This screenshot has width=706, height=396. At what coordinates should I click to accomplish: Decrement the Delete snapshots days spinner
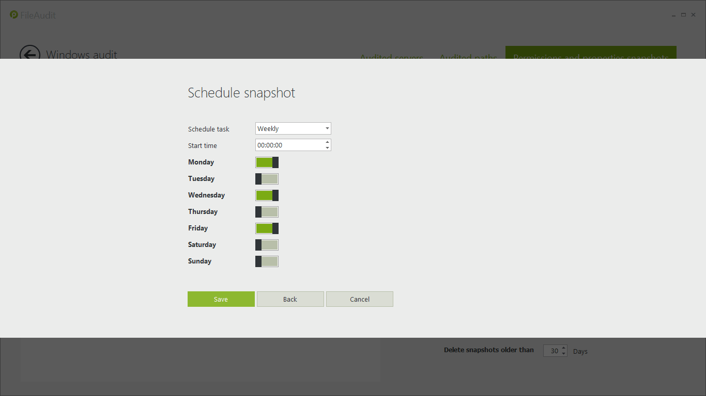563,354
